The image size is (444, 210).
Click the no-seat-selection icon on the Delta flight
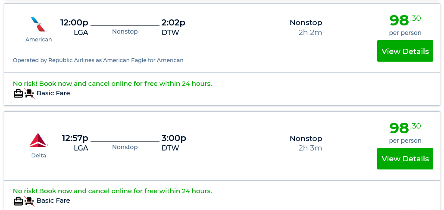(29, 201)
